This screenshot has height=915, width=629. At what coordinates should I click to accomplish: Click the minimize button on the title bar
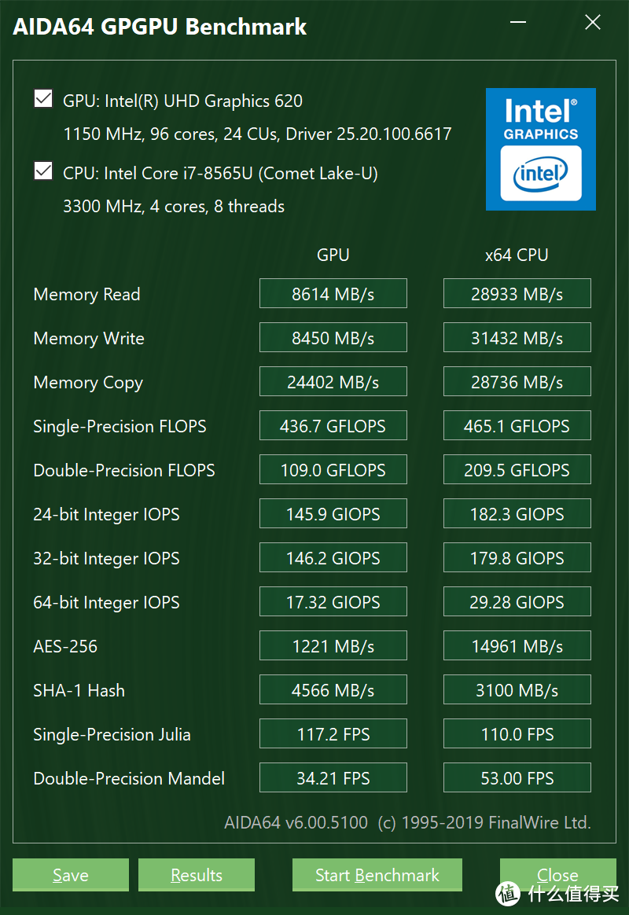point(517,23)
